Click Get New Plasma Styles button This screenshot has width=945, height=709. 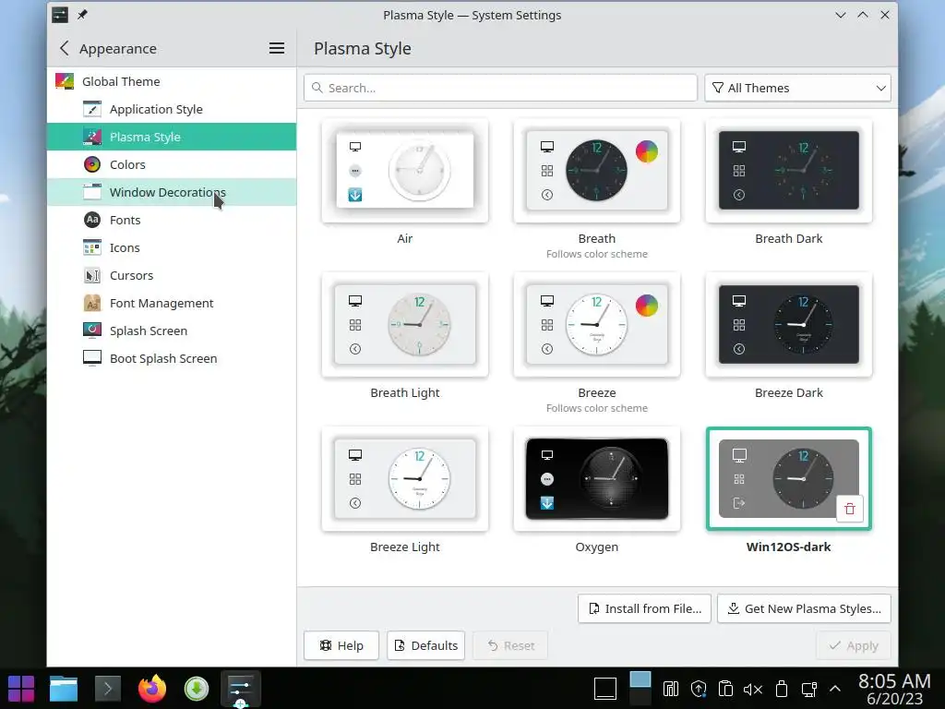click(804, 609)
